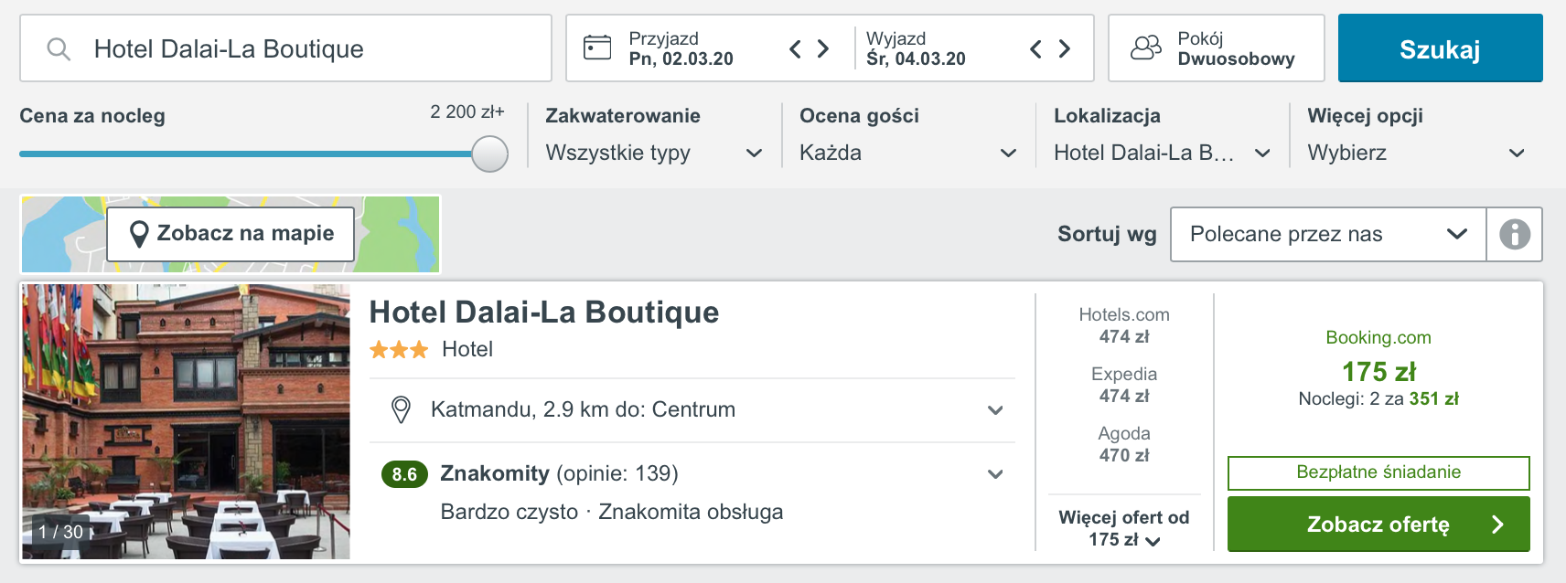Image resolution: width=1566 pixels, height=583 pixels.
Task: Move departure date one day forward
Action: 1065,48
